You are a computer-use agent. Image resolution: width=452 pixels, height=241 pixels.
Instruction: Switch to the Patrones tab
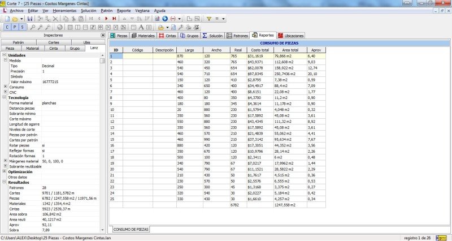[x=237, y=35]
